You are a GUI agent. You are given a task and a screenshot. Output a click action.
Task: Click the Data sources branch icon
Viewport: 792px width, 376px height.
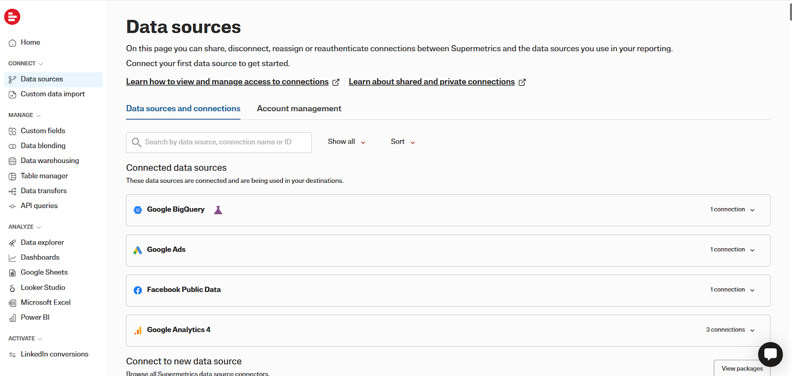[12, 79]
